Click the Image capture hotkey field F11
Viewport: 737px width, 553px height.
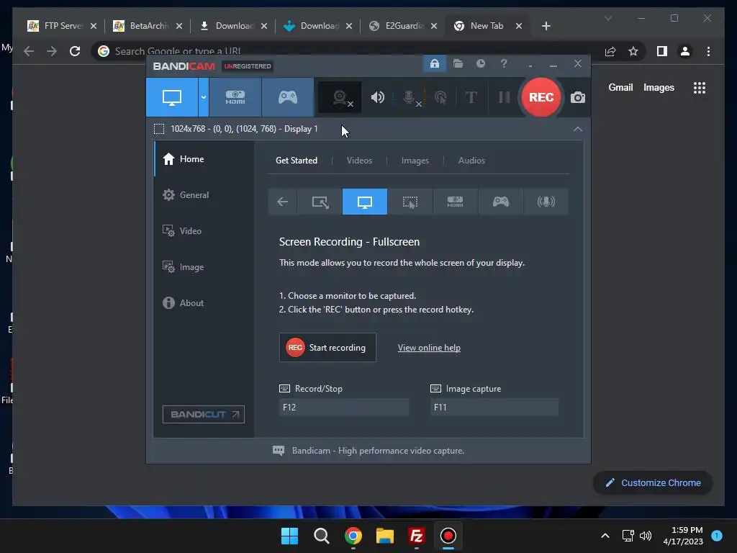tap(494, 408)
